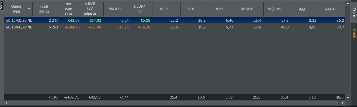Image resolution: width=357 pixels, height=107 pixels.
Task: Sort by 3Bet column header
Action: tap(219, 9)
